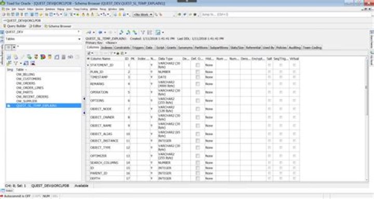Open the File menu
374x199 pixels.
tap(8, 9)
